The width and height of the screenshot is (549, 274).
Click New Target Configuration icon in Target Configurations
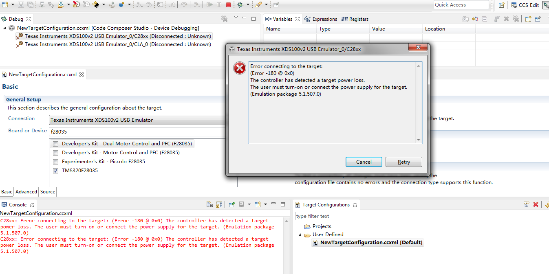pyautogui.click(x=526, y=204)
